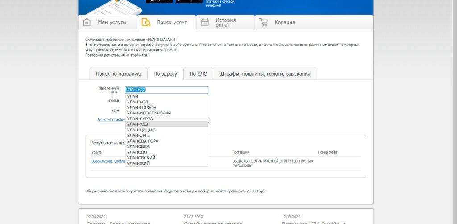
Task: Open the По ЕЛС search tab
Action: pos(198,74)
